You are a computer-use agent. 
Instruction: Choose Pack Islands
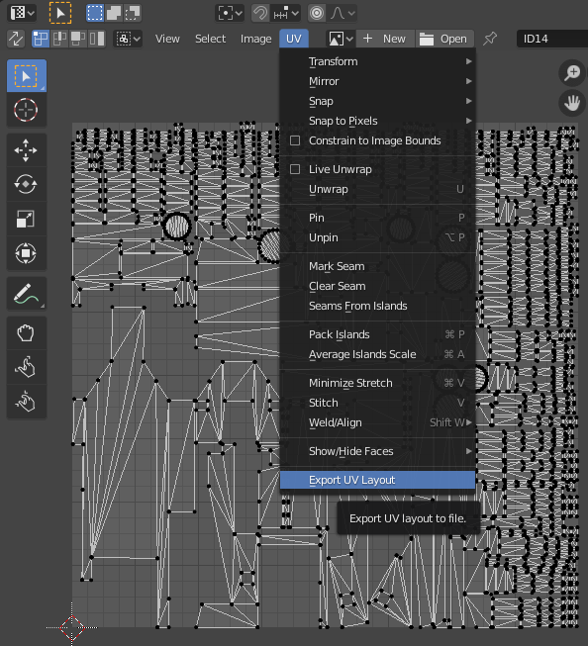click(x=377, y=334)
